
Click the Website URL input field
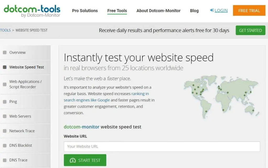[162, 147]
